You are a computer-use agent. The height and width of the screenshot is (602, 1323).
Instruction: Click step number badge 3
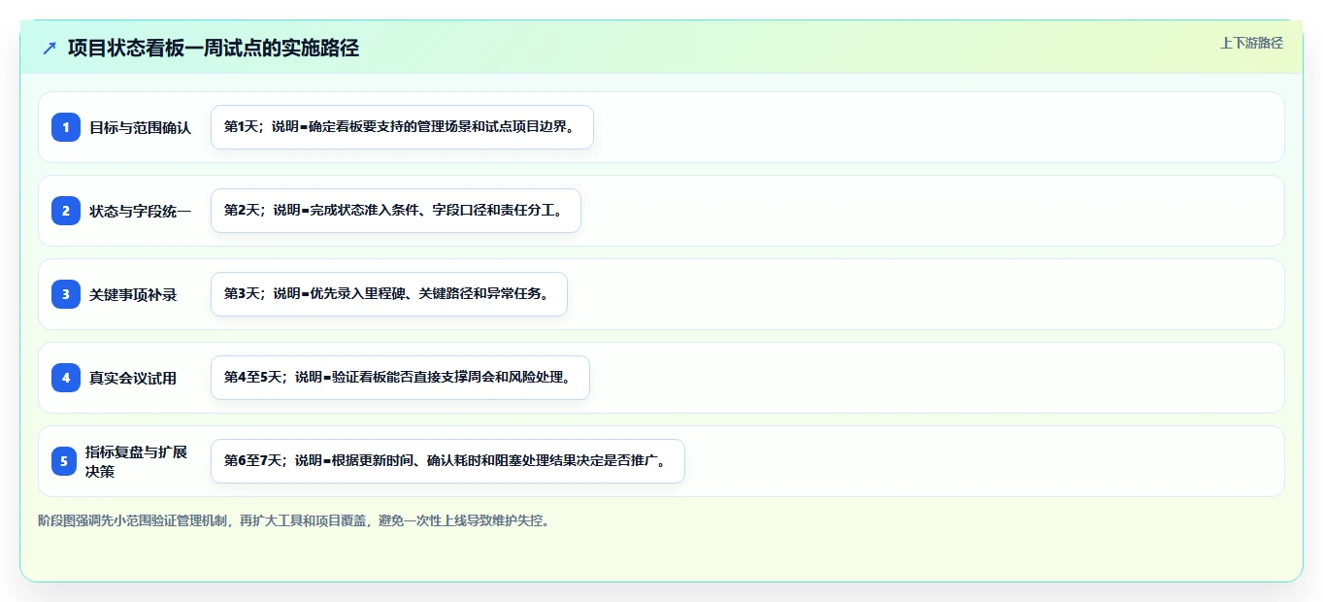(66, 294)
